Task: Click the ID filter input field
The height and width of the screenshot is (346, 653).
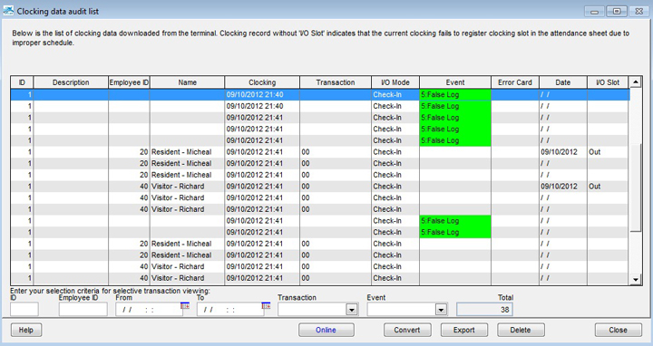Action: (x=24, y=310)
